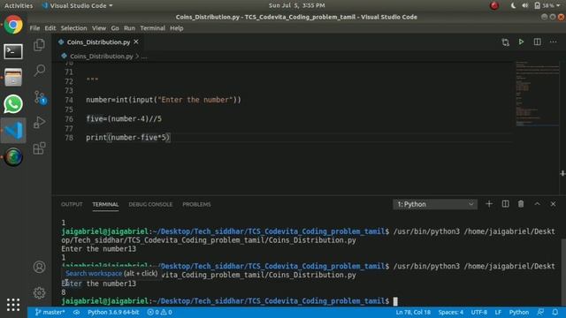Screen dimensions: 566x318
Task: Click the code minimap
Action: point(537,94)
